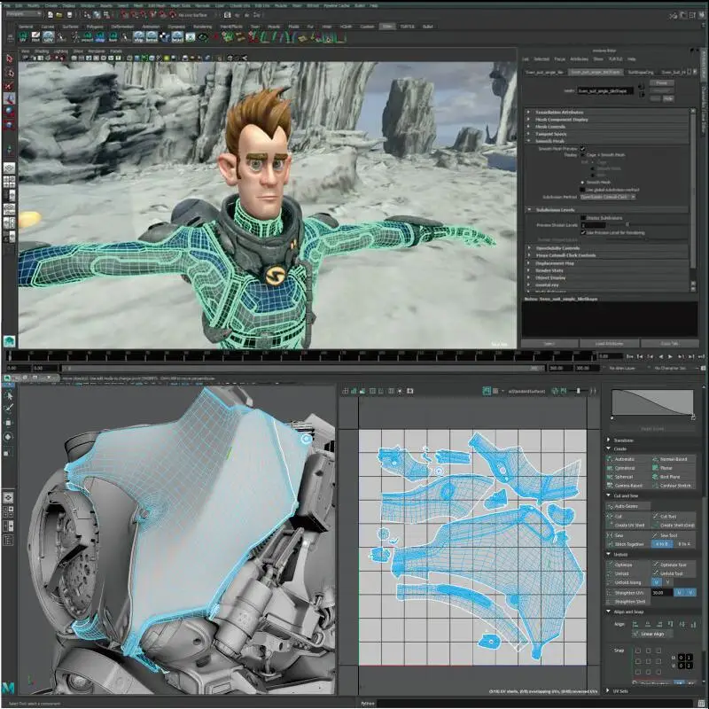Click the Straighten UVs angle field 30.00
The width and height of the screenshot is (709, 709).
click(662, 592)
